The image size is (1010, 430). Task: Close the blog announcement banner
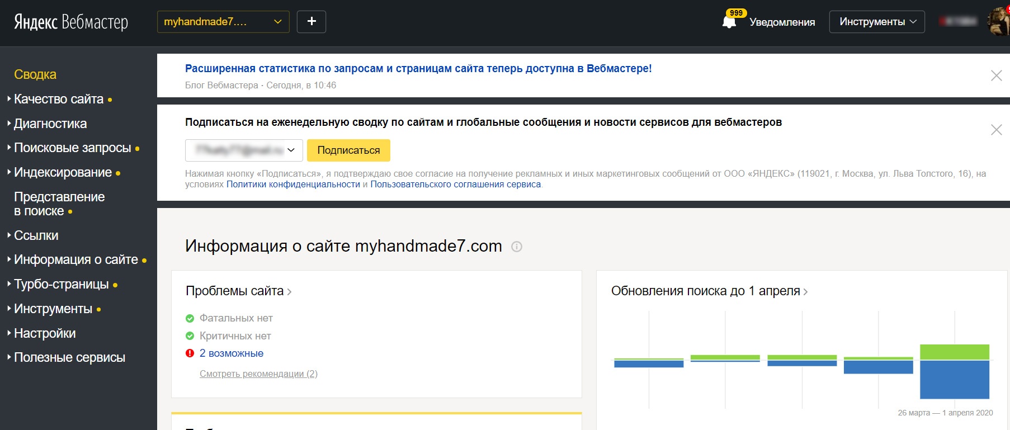pos(996,75)
